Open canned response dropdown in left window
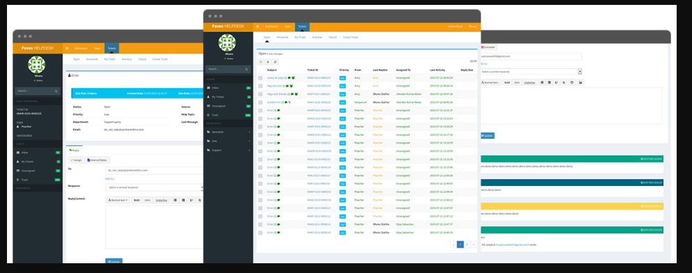Image resolution: width=692 pixels, height=273 pixels. click(x=154, y=187)
